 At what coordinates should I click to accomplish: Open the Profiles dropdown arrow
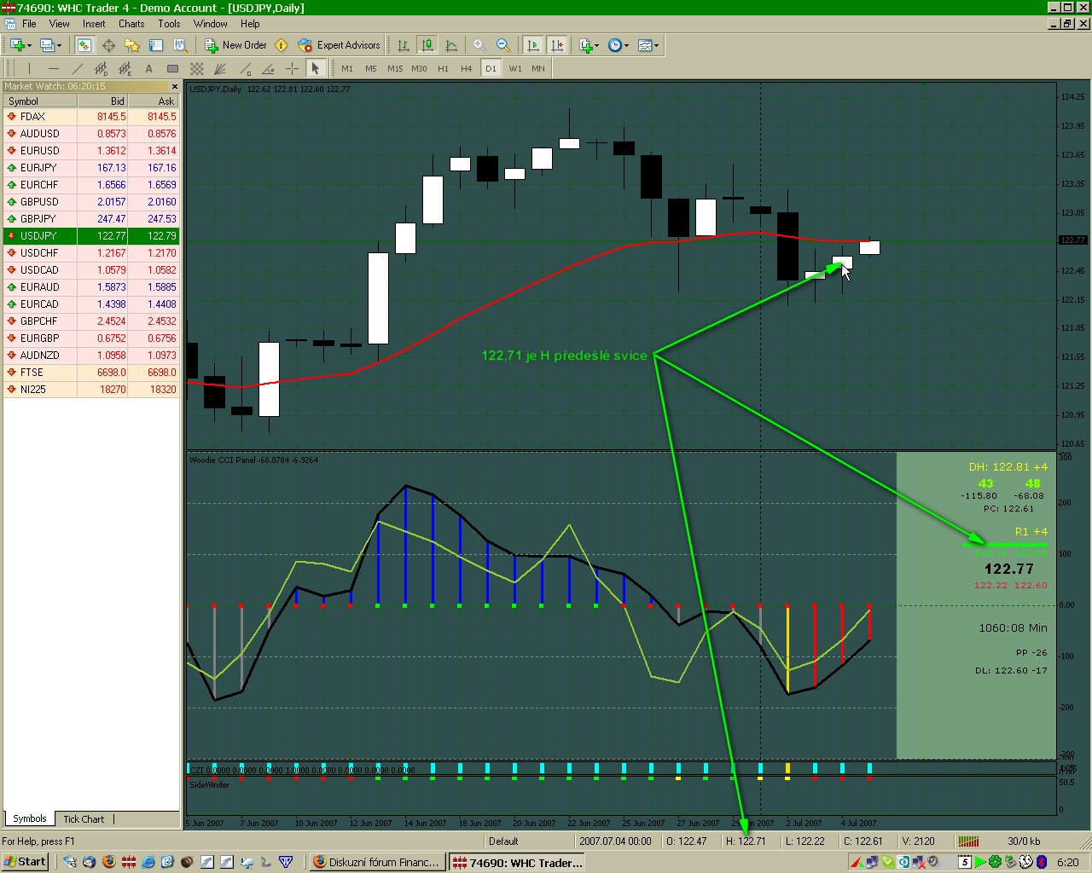tap(57, 45)
